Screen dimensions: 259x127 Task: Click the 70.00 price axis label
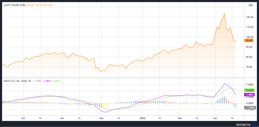click(249, 67)
